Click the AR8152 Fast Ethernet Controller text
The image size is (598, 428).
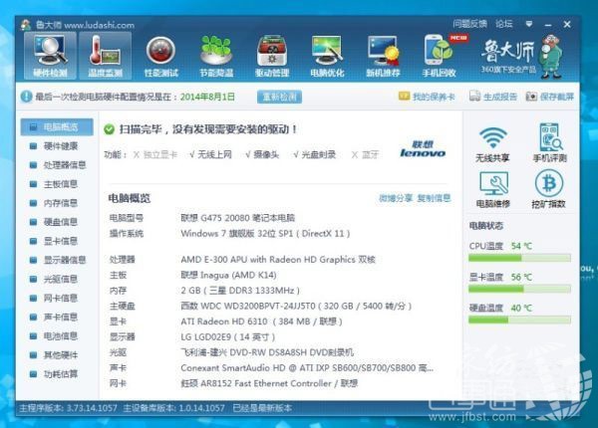269,383
